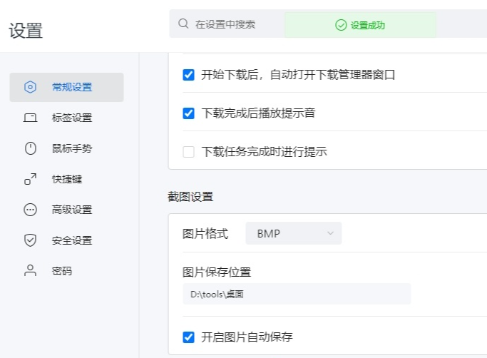
Task: Disable 下载完成后播放提示音 checkbox
Action: point(189,113)
